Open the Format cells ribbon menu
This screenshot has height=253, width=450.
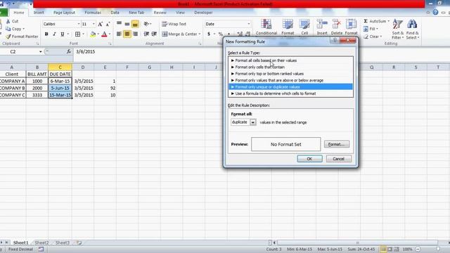(351, 27)
